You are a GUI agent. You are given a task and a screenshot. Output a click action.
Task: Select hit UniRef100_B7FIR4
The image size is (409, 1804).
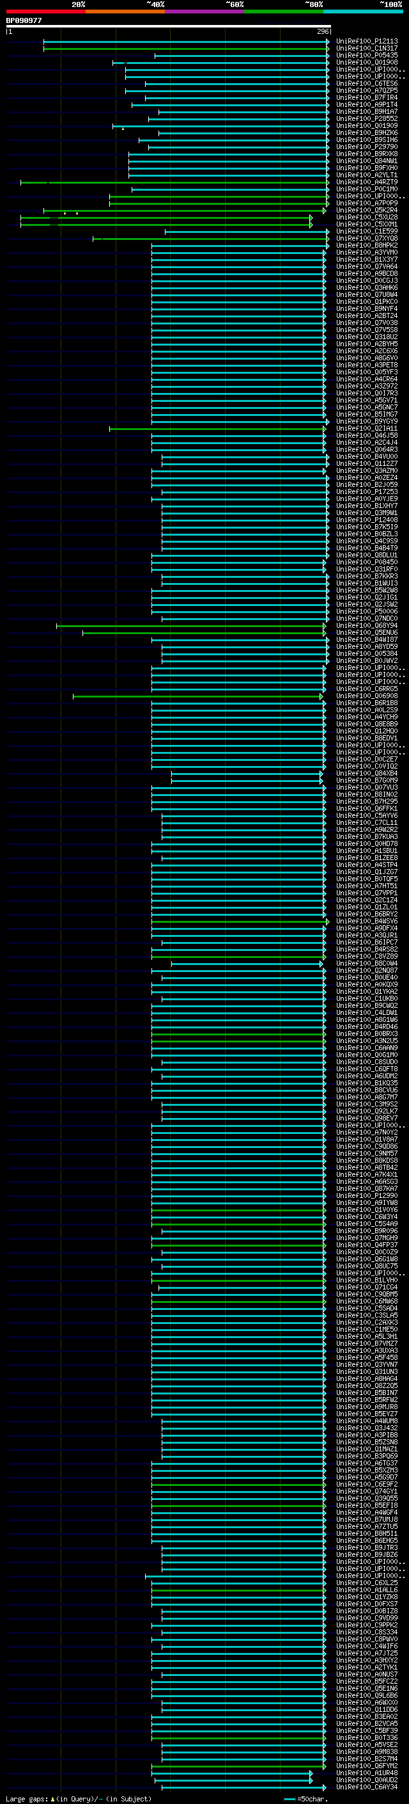(x=366, y=97)
